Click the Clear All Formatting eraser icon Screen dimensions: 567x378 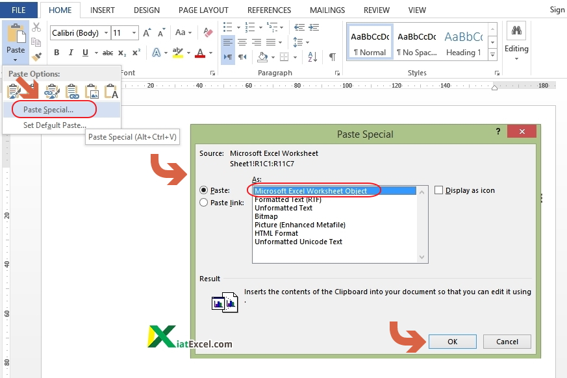pos(208,32)
